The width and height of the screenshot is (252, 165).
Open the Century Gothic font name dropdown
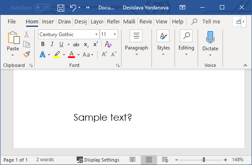pos(96,34)
